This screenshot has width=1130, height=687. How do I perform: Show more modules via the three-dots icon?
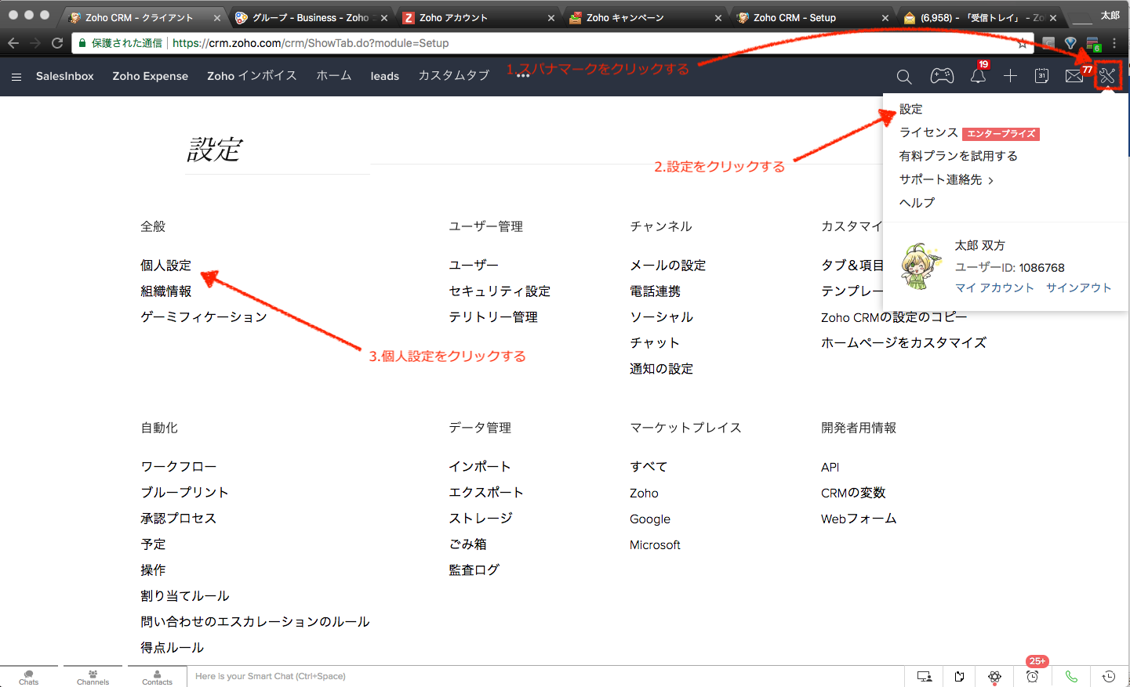click(523, 76)
